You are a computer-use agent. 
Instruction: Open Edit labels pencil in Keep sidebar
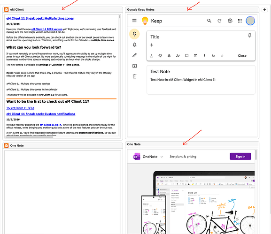click(134, 55)
